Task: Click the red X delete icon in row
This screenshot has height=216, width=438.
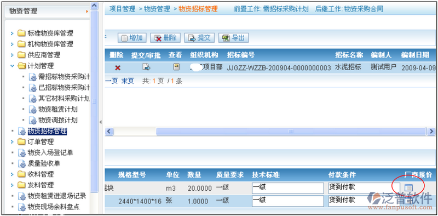Action: pyautogui.click(x=118, y=68)
